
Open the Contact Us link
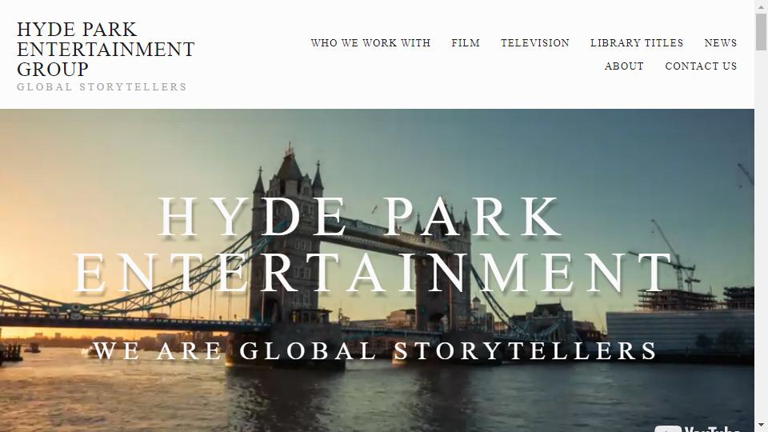(701, 66)
